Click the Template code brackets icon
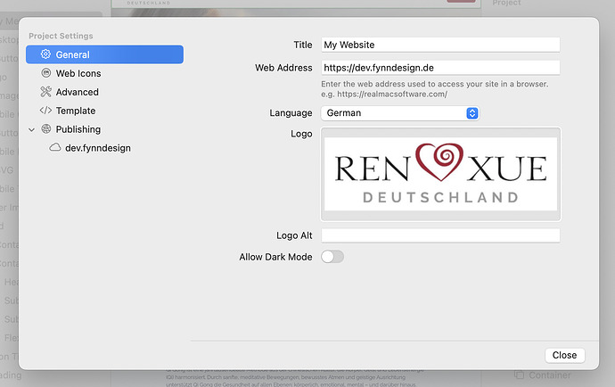Image resolution: width=615 pixels, height=387 pixels. pos(45,111)
